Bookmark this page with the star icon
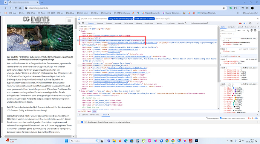Image resolution: width=260 pixels, height=144 pixels. (x=224, y=8)
